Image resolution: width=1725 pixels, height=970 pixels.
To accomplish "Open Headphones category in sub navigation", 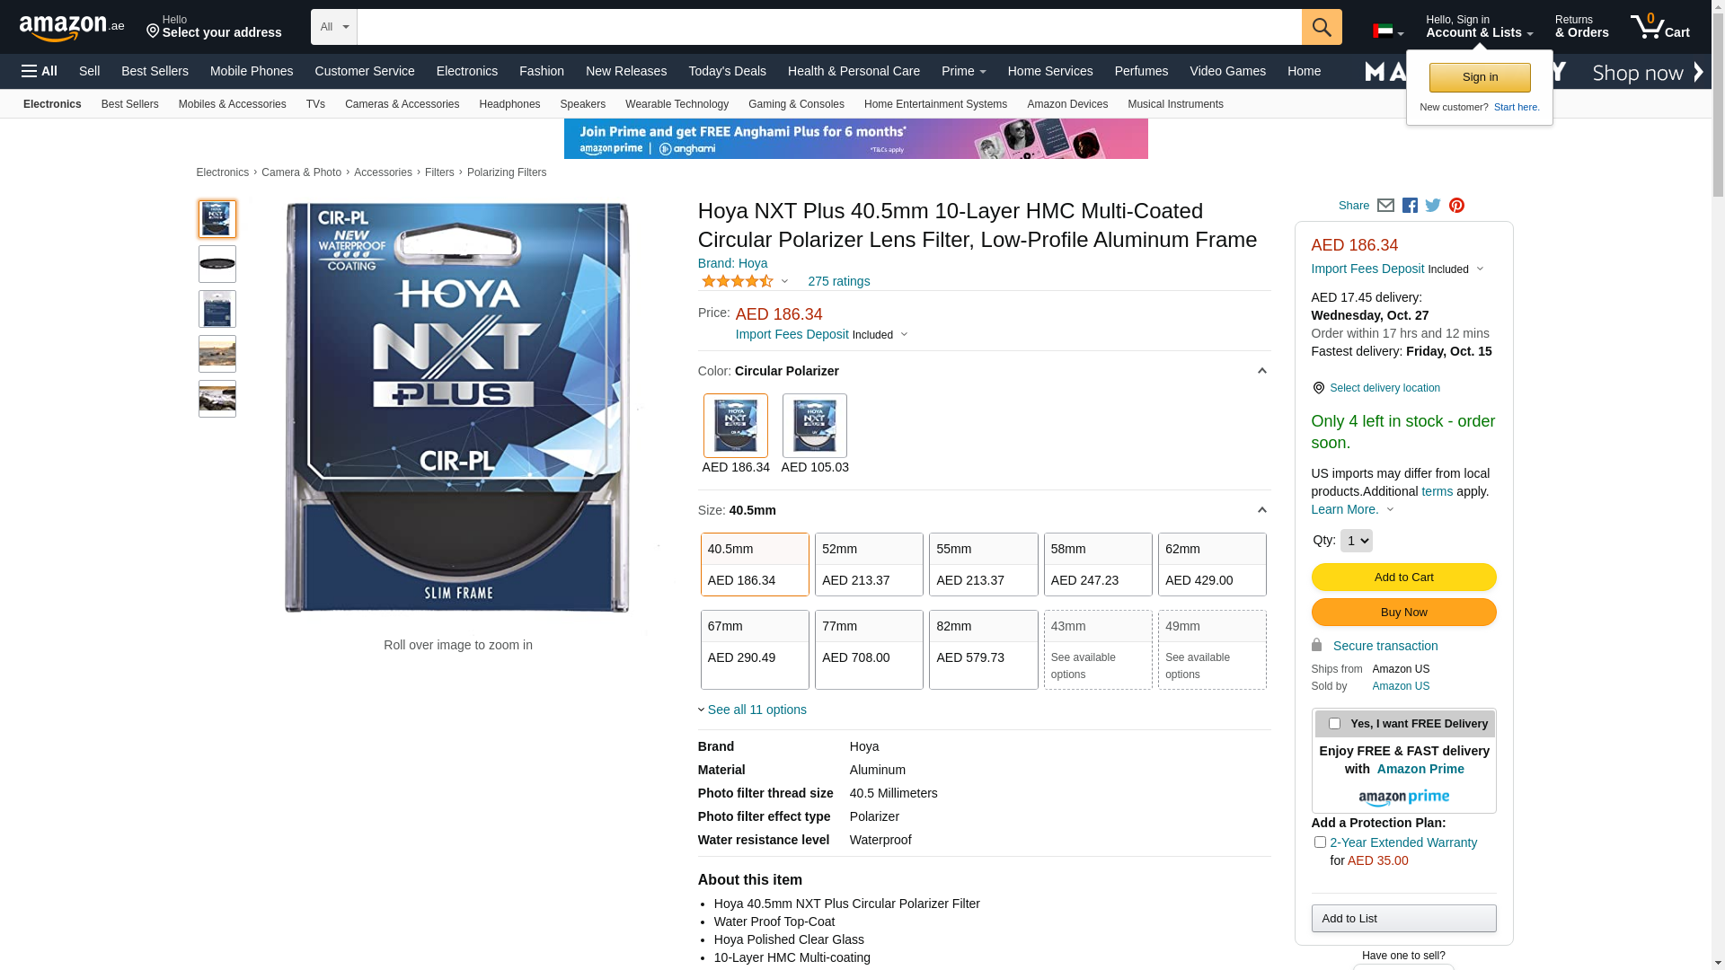I will pos(509,104).
